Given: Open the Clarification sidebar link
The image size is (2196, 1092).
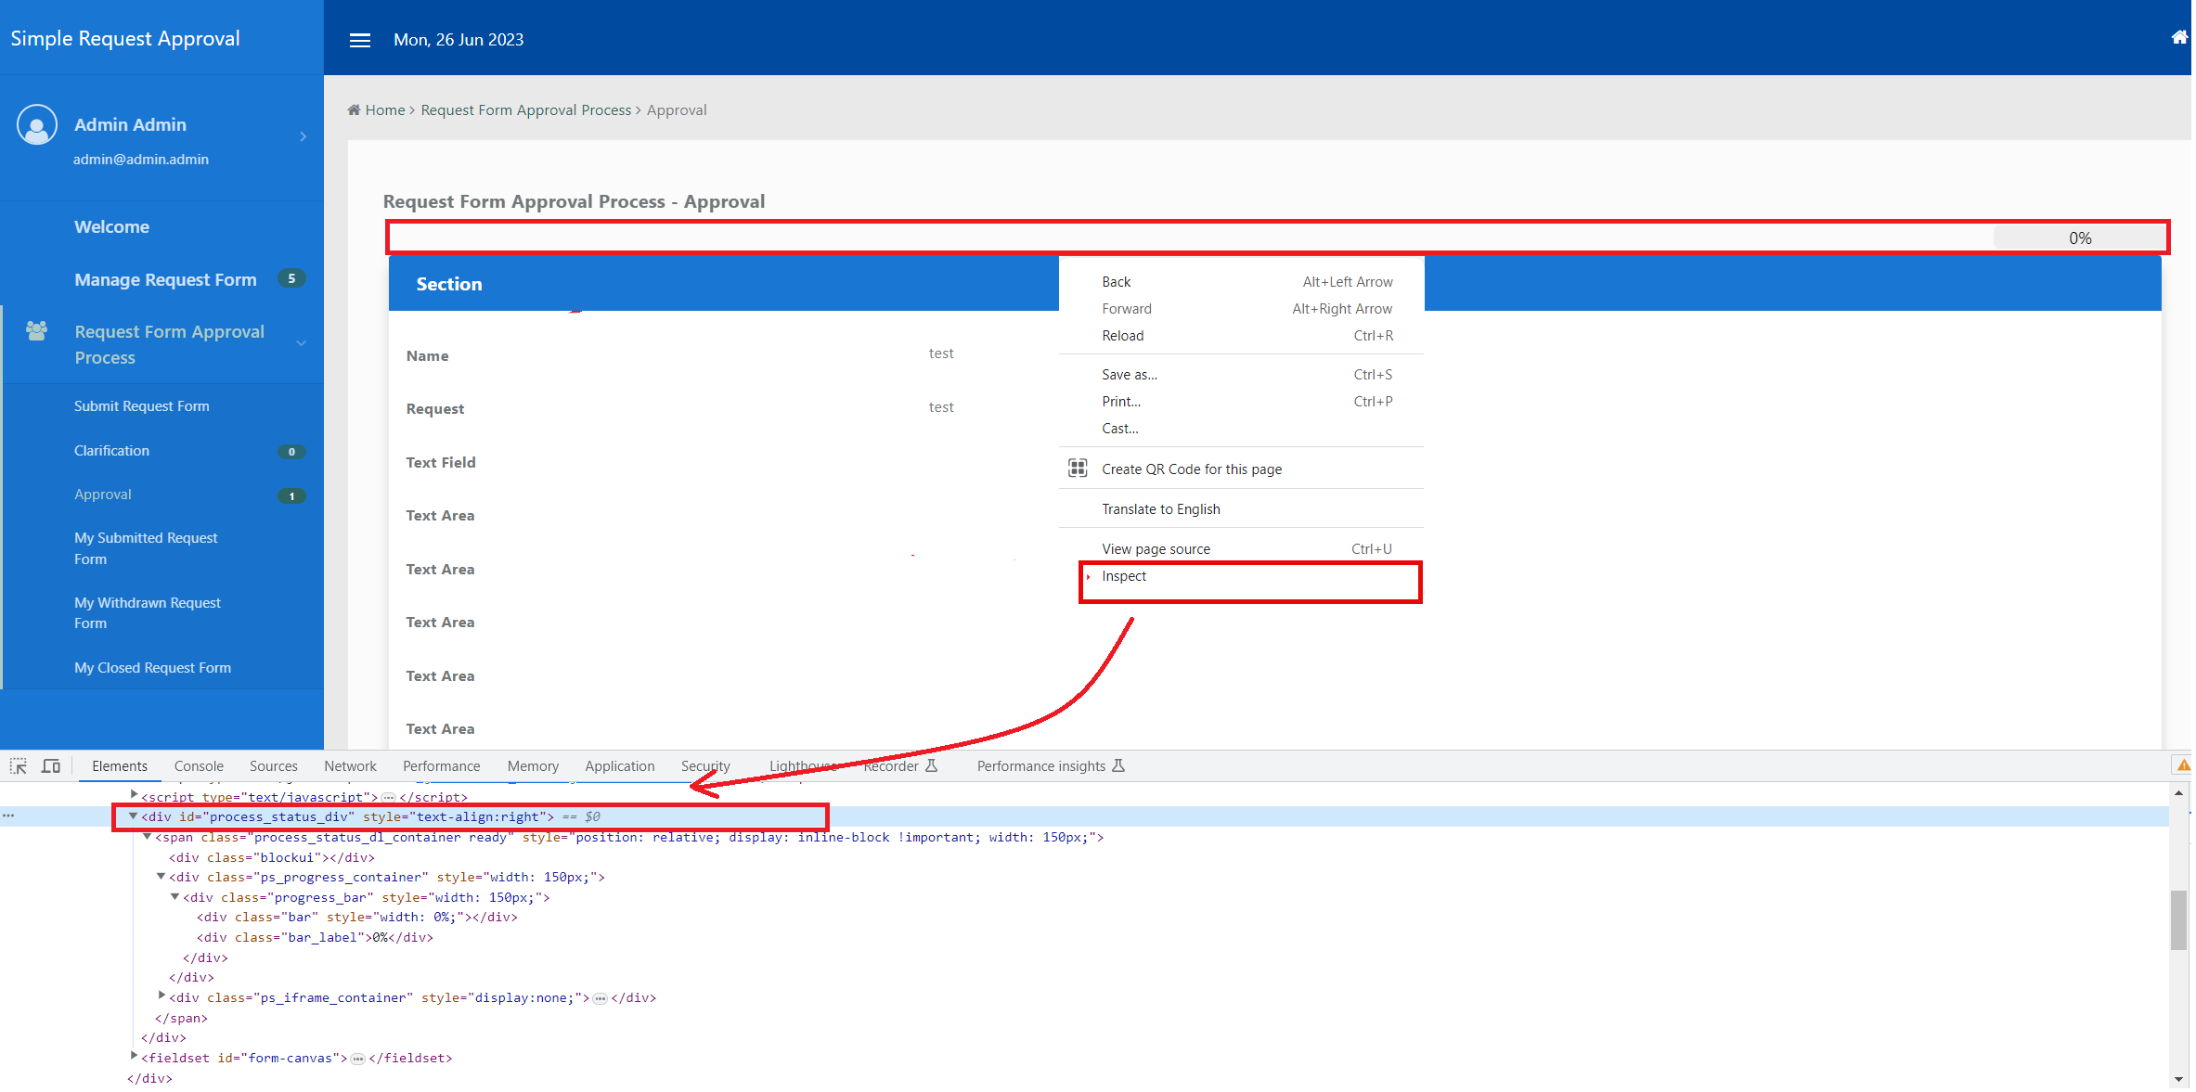Looking at the screenshot, I should [111, 451].
